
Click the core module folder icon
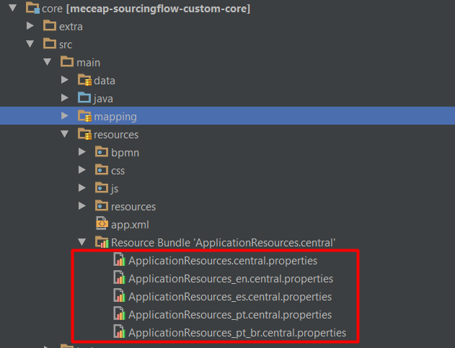[x=32, y=9]
